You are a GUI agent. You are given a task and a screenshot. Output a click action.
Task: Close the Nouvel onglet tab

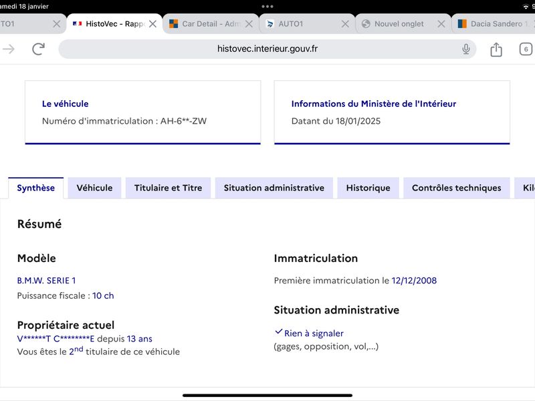tap(441, 24)
